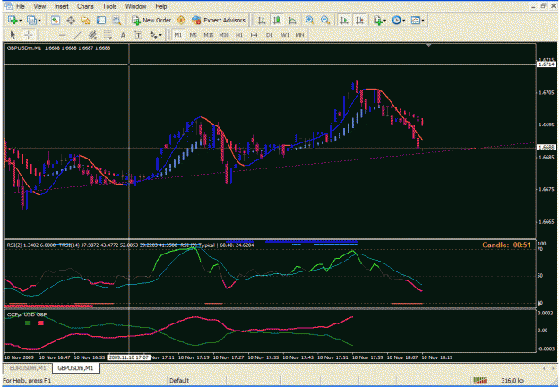Toggle Chart Shift from right border
This screenshot has height=387, width=560.
coord(359,21)
